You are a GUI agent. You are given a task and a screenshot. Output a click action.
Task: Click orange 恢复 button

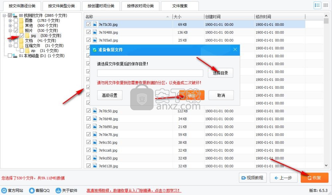(x=314, y=178)
